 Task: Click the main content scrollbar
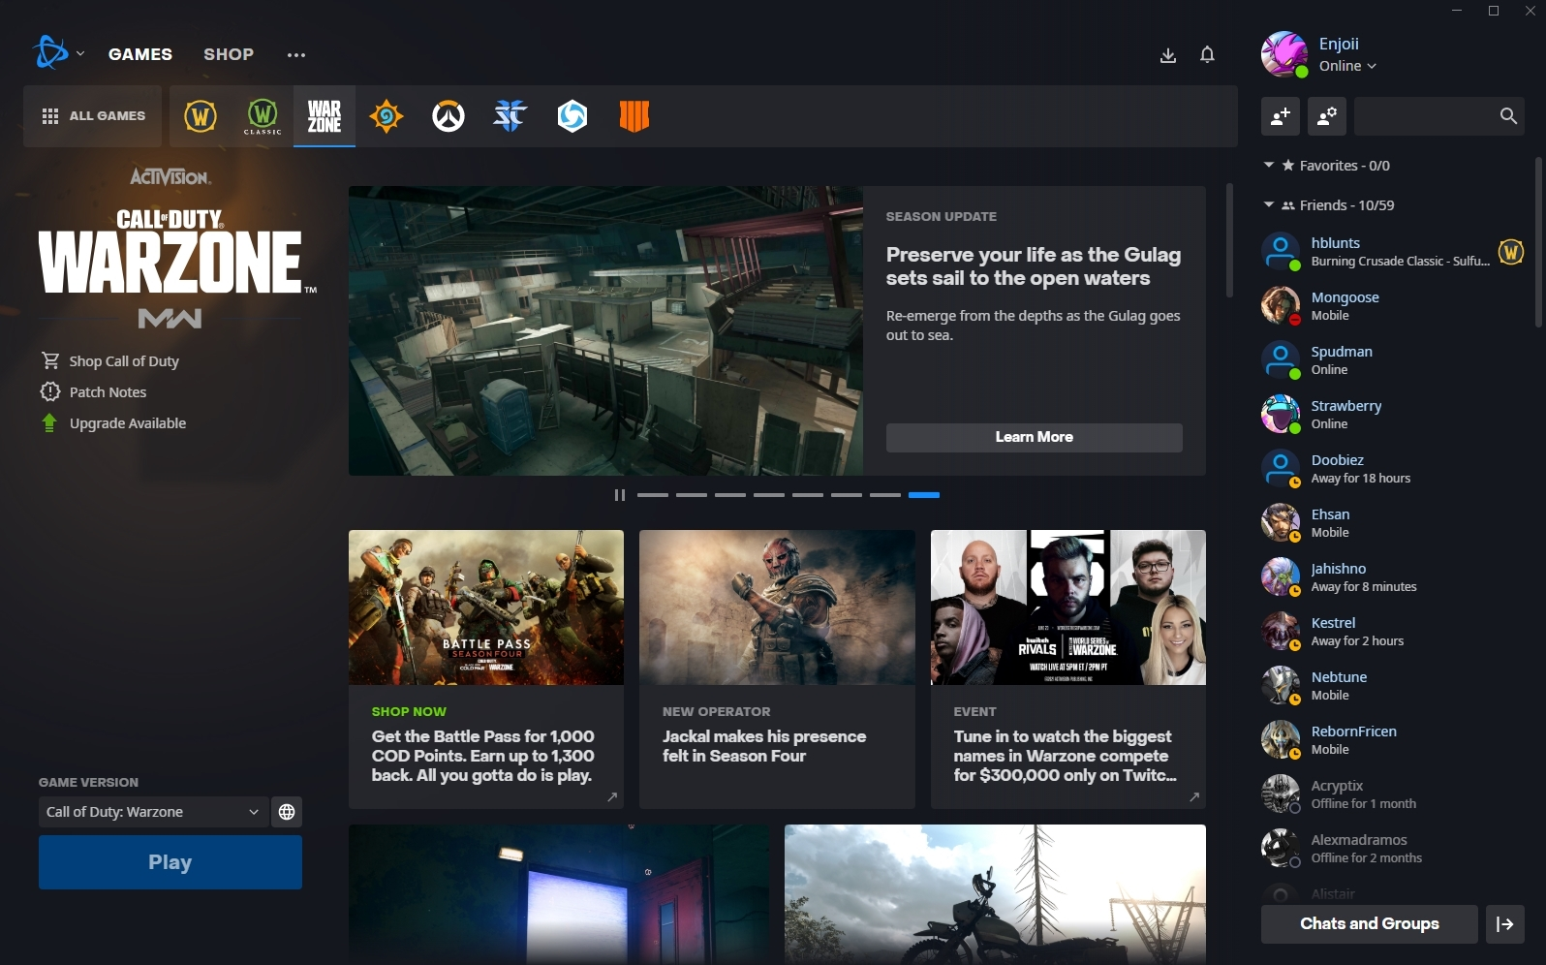pyautogui.click(x=1229, y=240)
